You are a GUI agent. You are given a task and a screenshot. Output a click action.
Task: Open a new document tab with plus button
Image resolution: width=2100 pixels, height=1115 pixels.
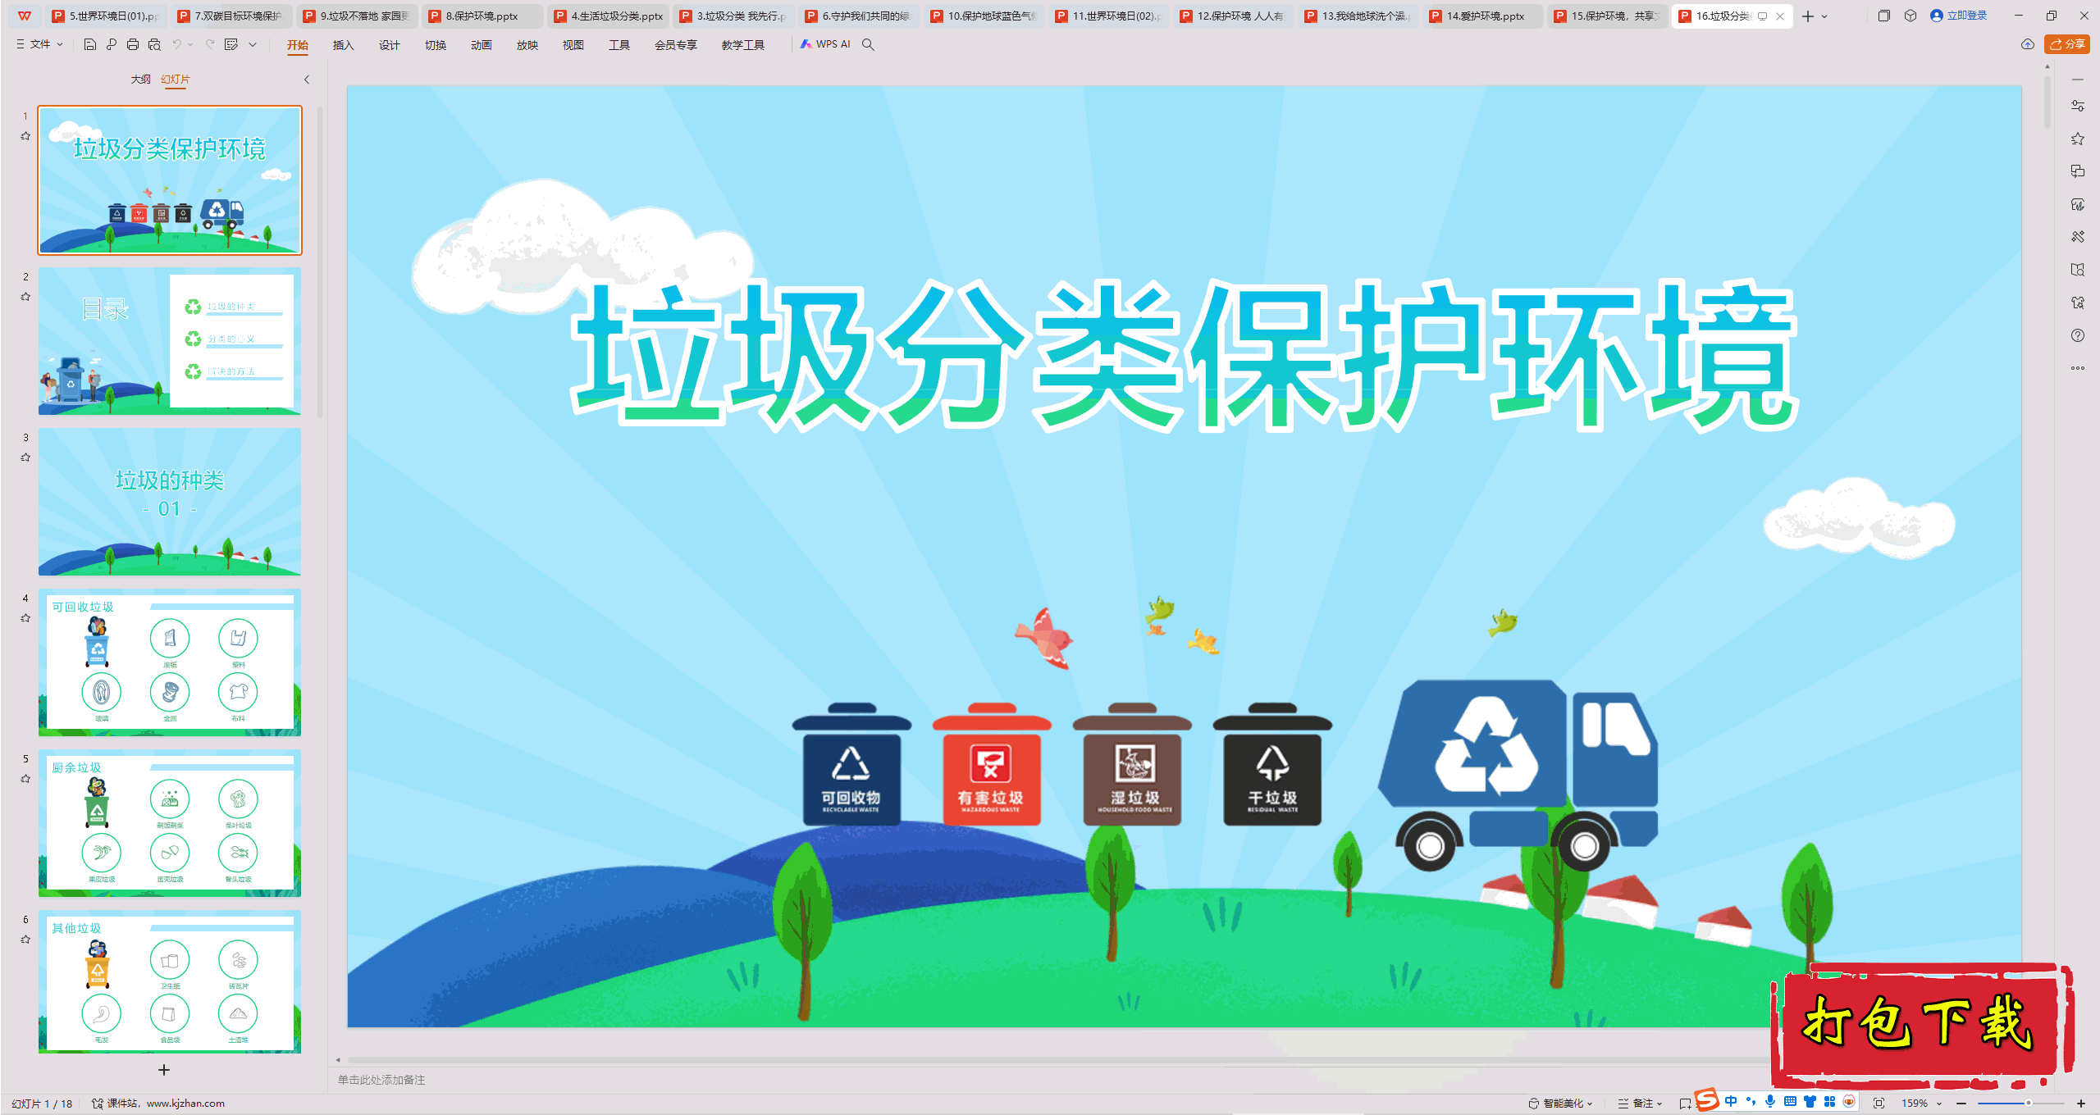click(x=1807, y=16)
